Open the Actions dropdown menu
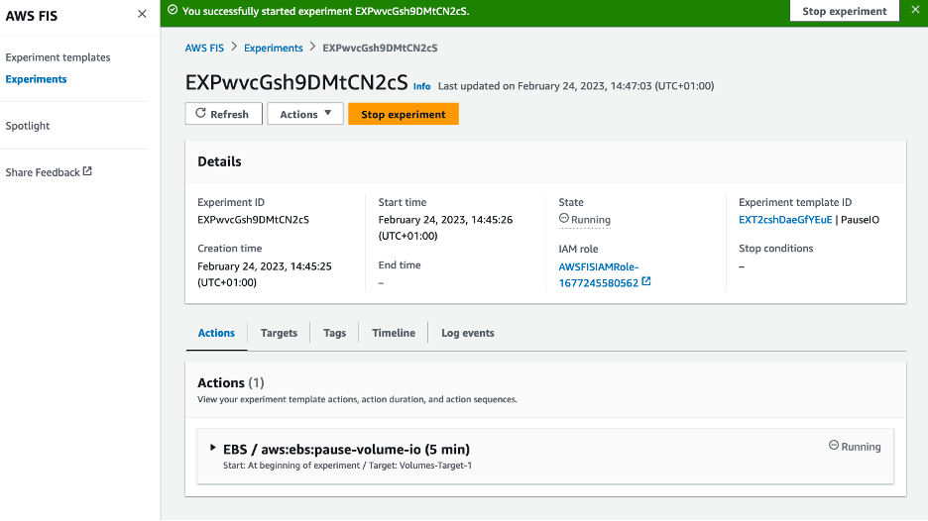The width and height of the screenshot is (928, 521). tap(305, 114)
